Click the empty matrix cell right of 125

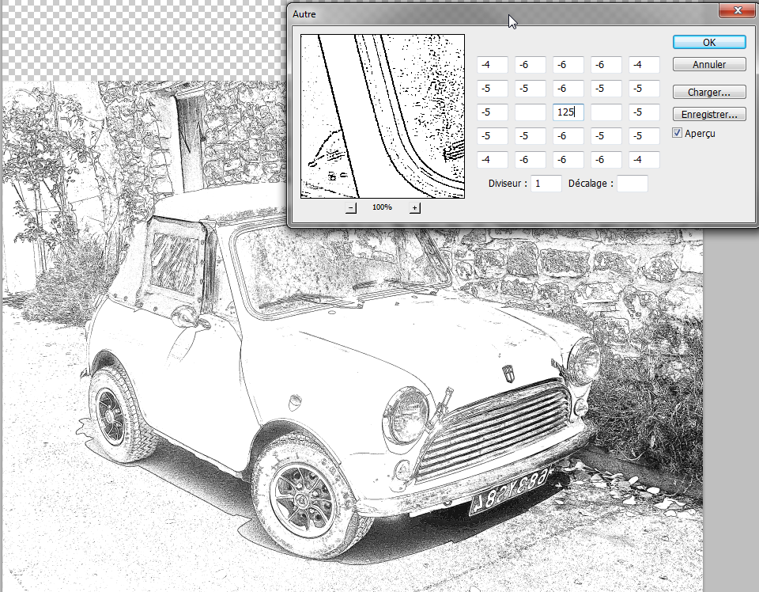(606, 112)
